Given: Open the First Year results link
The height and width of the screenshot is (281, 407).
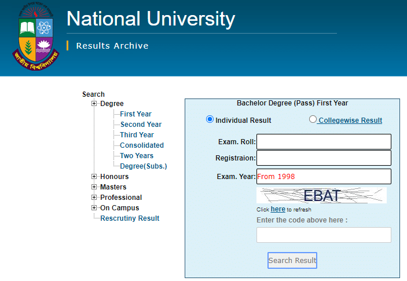Looking at the screenshot, I should (x=135, y=114).
